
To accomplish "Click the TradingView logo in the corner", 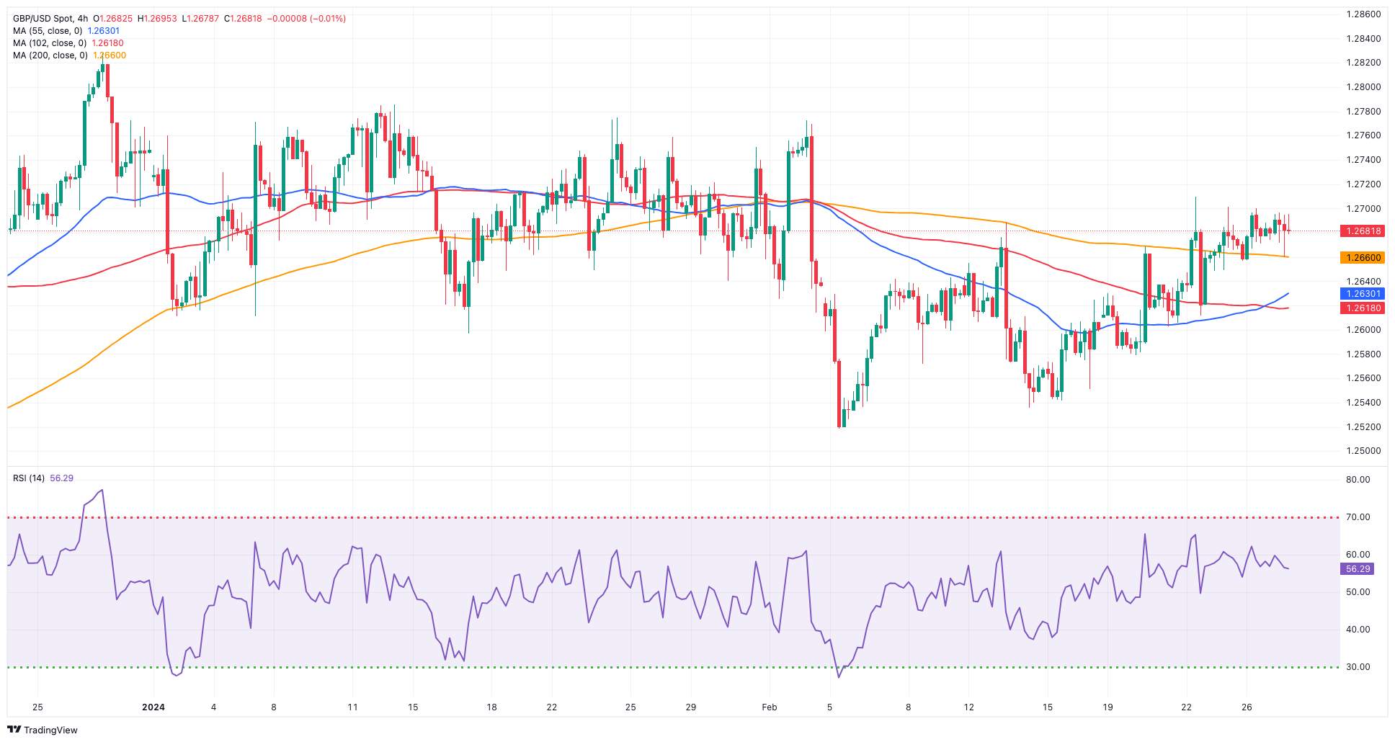I will click(x=42, y=730).
